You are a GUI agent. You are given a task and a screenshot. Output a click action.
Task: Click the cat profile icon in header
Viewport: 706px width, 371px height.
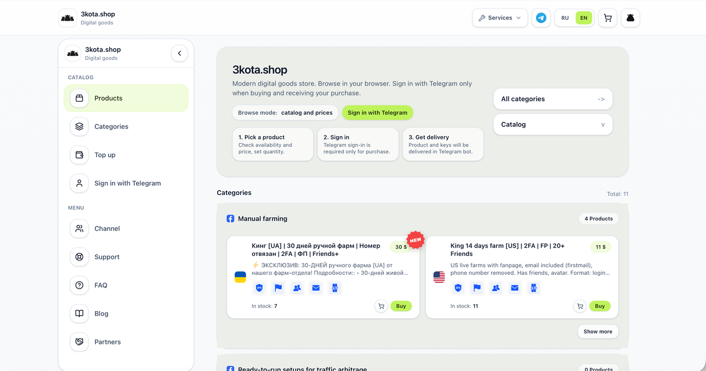[x=630, y=18]
